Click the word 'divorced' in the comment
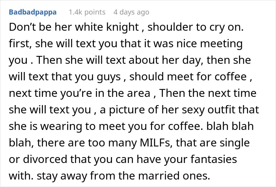 click(x=45, y=159)
